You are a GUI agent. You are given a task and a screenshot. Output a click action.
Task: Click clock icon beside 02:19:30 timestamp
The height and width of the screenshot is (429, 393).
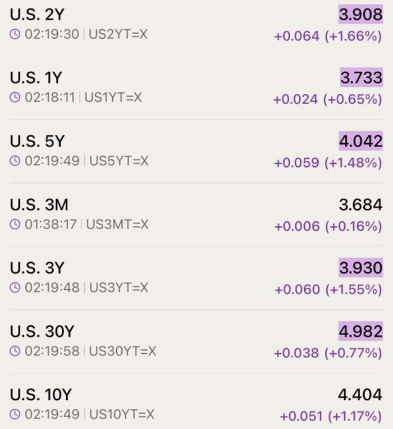(15, 34)
